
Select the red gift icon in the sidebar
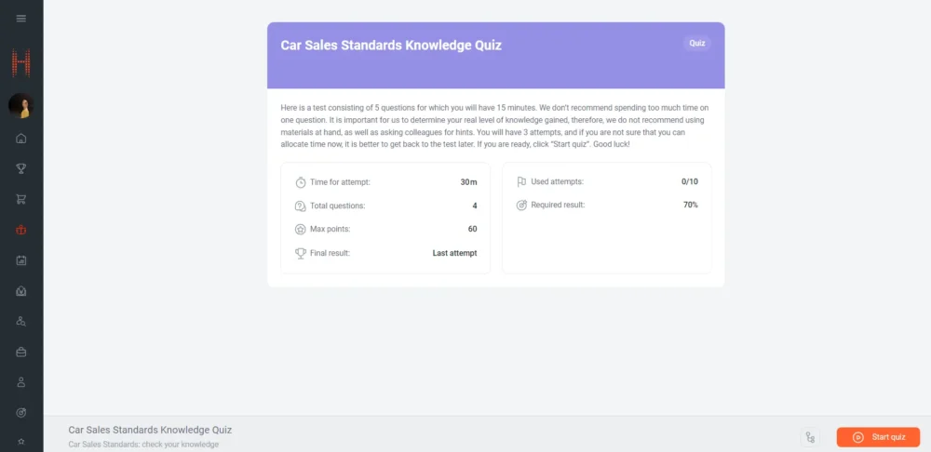pos(21,230)
